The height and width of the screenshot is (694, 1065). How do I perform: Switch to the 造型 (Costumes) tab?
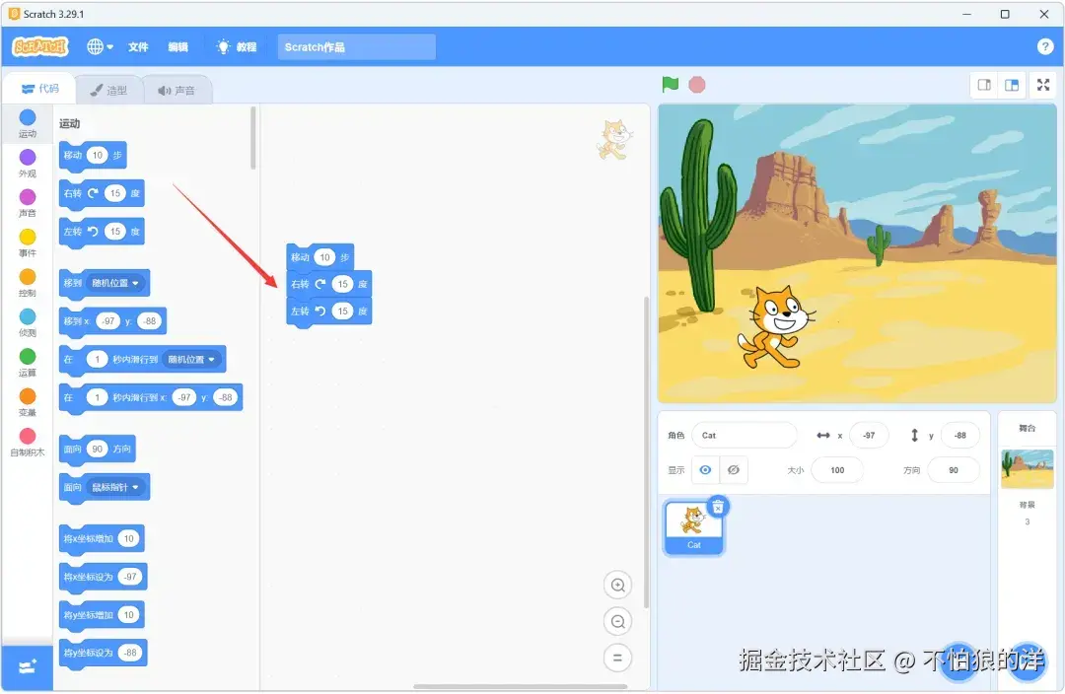pos(108,89)
